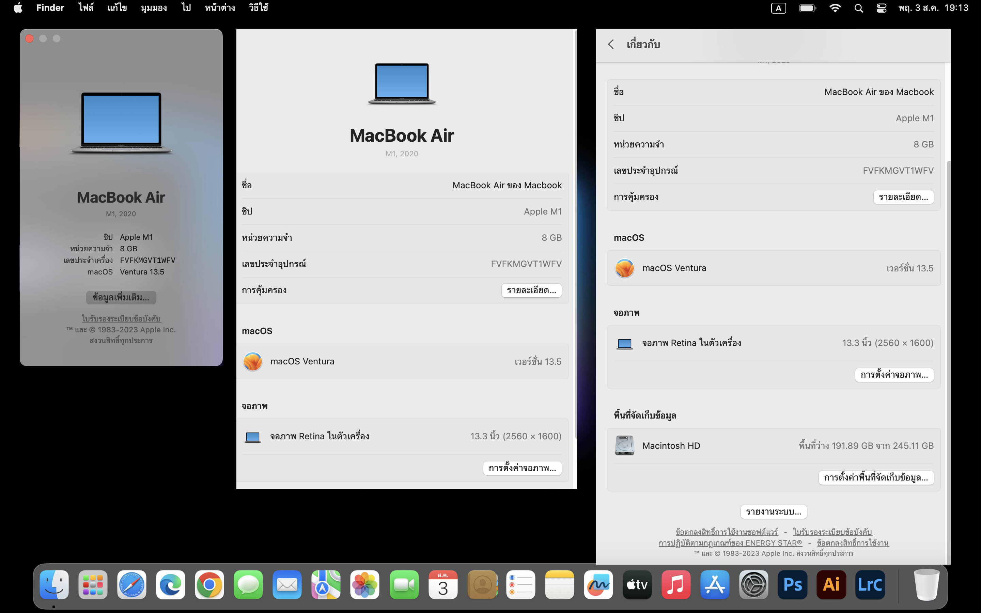Open ENERGY STAR compliance link
Screen dimensions: 981x613
coord(730,543)
